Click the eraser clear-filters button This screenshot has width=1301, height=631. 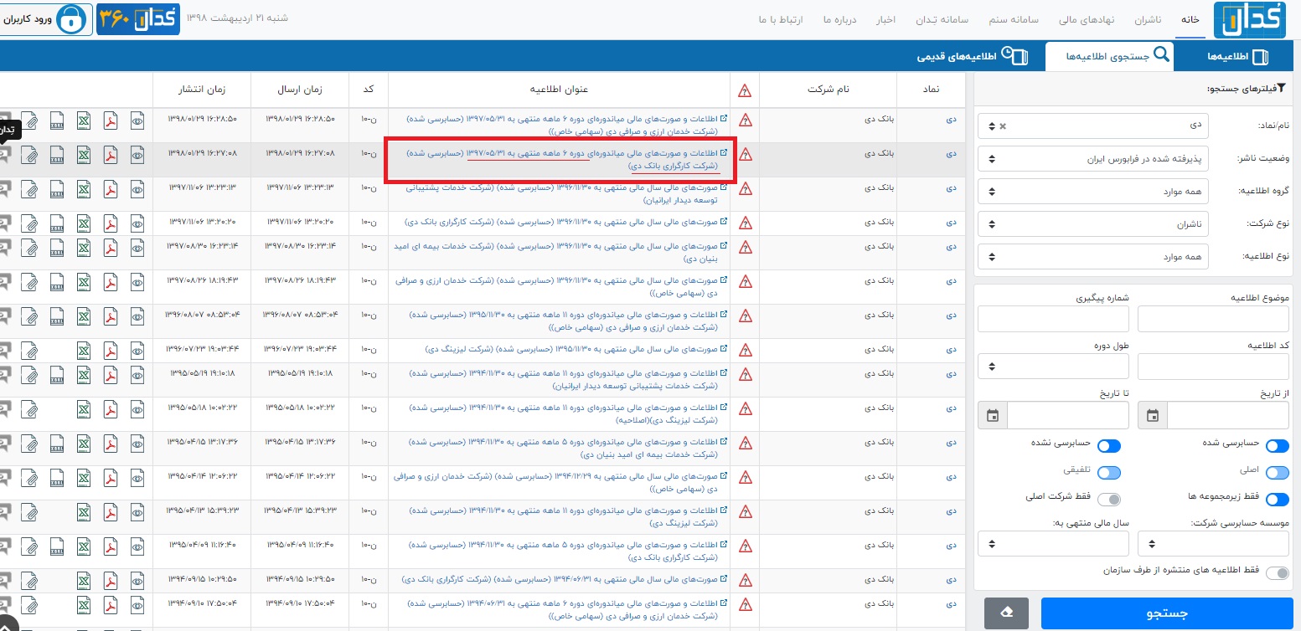point(1006,613)
